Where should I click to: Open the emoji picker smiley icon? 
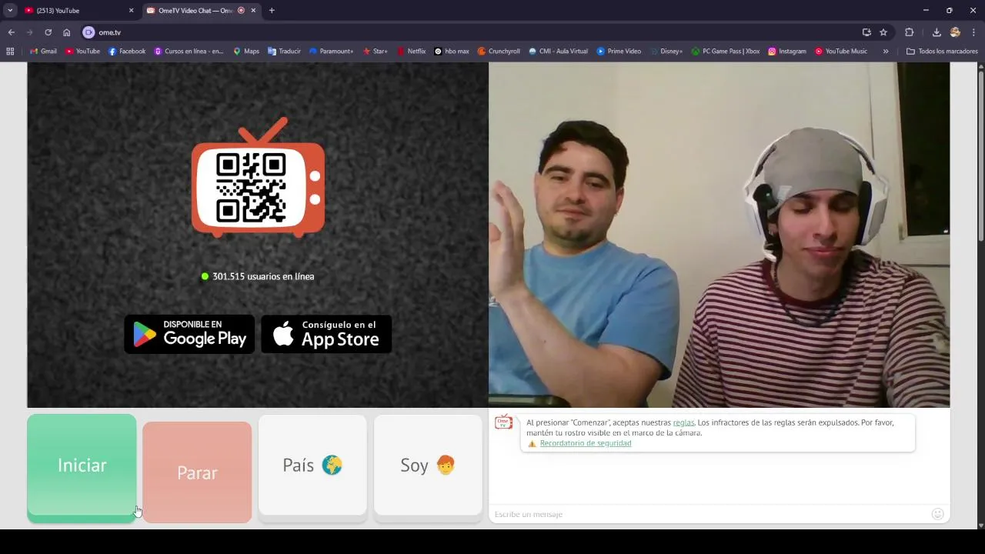937,514
